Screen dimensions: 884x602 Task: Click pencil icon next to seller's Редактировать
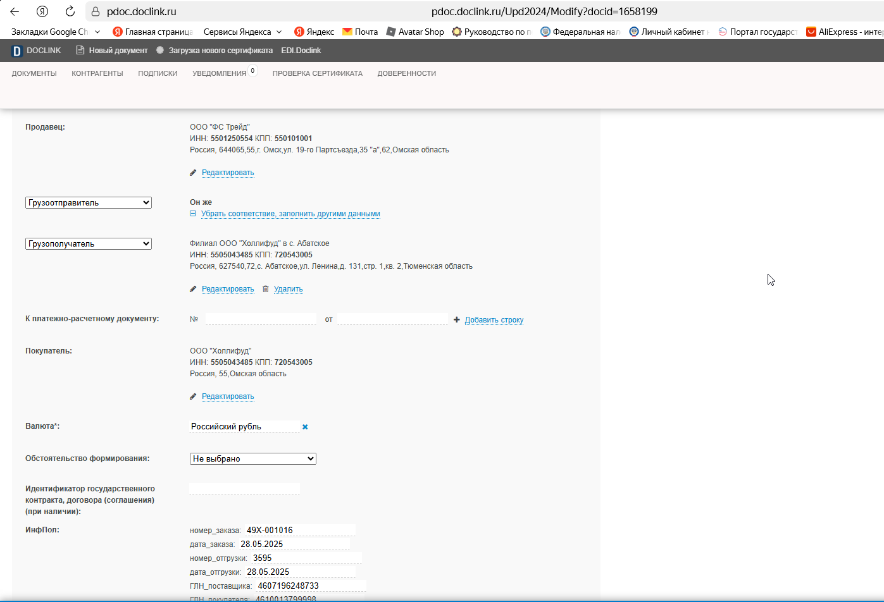tap(193, 173)
